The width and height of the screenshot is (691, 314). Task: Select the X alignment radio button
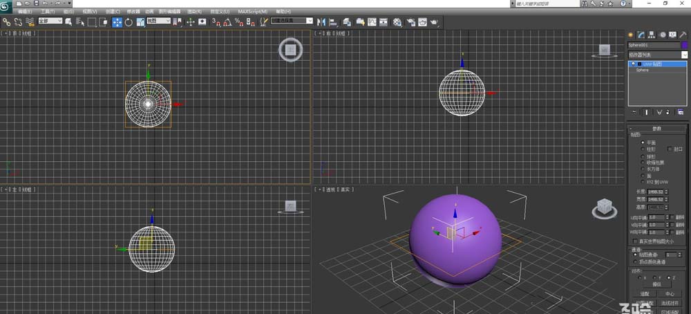[x=639, y=278]
